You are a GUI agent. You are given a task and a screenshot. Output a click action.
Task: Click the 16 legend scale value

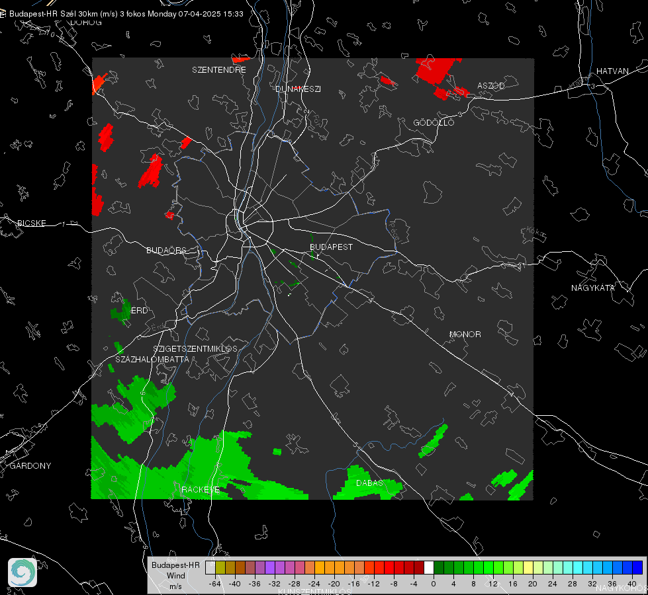point(513,584)
